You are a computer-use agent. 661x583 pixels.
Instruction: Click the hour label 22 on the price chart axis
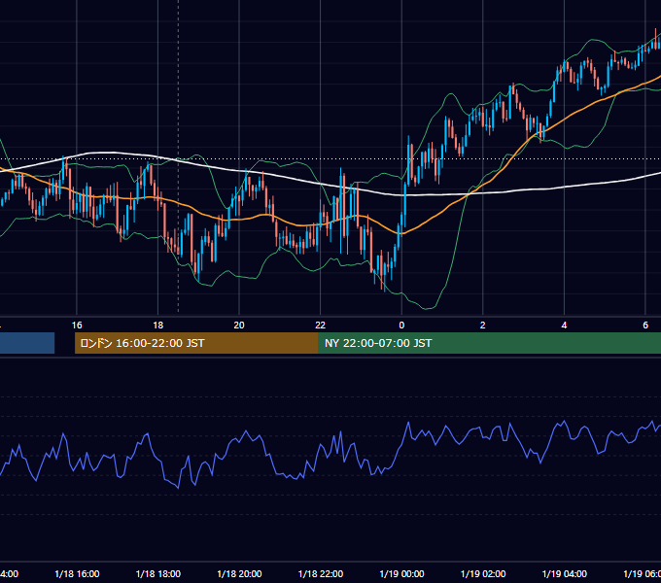tap(321, 326)
